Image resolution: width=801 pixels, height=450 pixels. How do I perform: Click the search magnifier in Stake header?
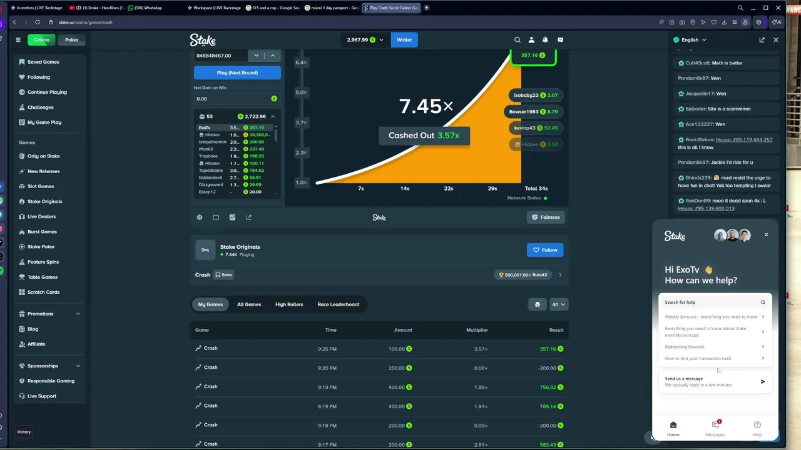(x=518, y=40)
